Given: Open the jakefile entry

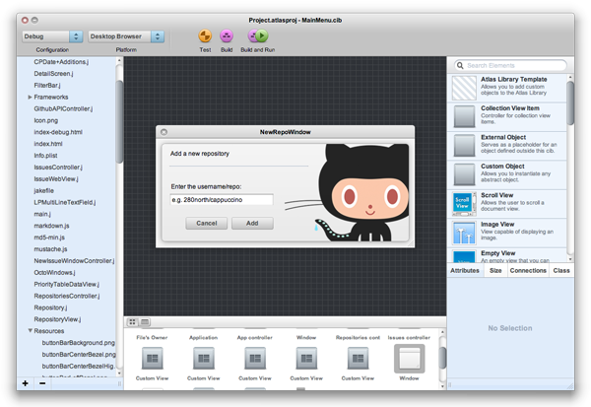Looking at the screenshot, I should coord(43,190).
